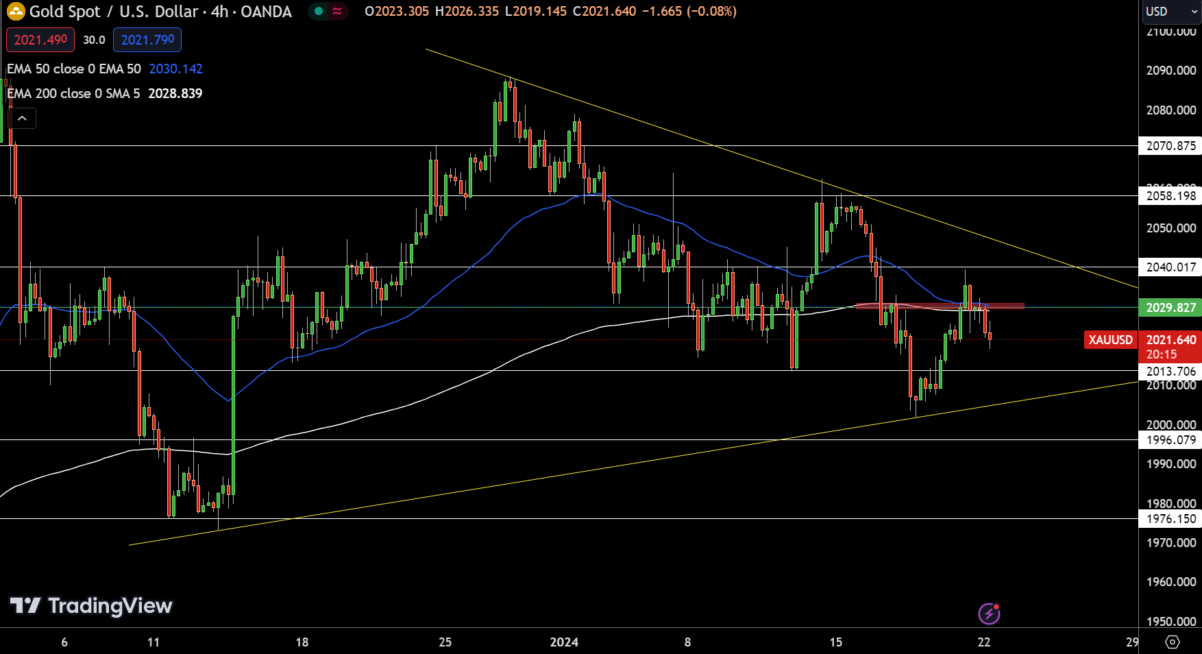Click the 2013.706 price level label
Viewport: 1202px width, 654px height.
1170,371
